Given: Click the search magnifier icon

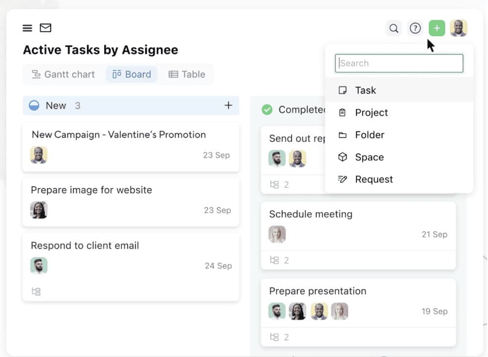Looking at the screenshot, I should (x=394, y=28).
